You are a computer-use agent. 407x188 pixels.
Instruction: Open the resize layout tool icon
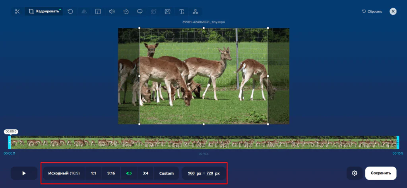tap(98, 12)
